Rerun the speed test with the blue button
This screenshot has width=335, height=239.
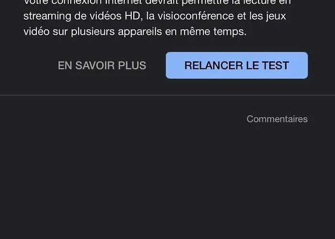237,65
